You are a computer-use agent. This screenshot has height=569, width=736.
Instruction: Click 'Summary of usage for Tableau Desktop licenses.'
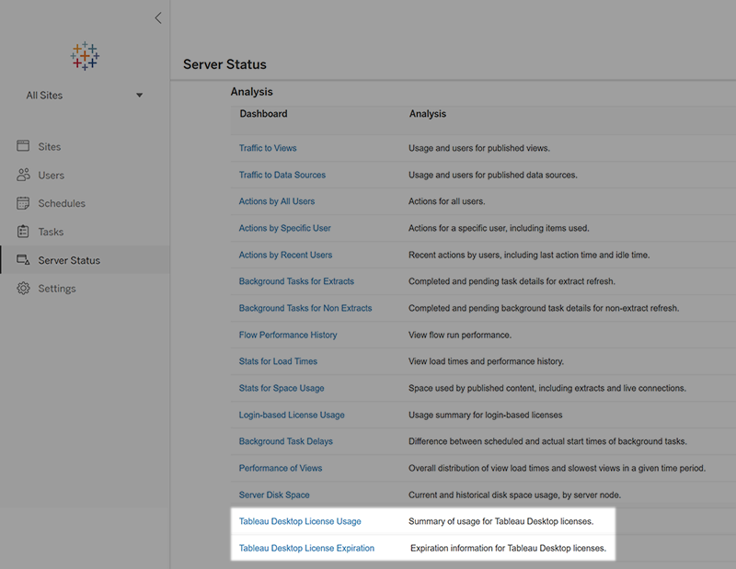click(x=500, y=521)
